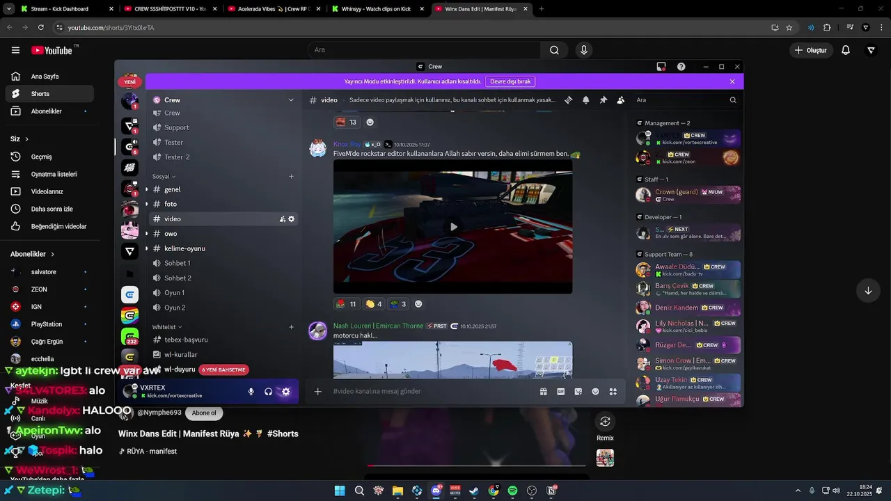Click the 13 reaction on top message

pyautogui.click(x=346, y=122)
